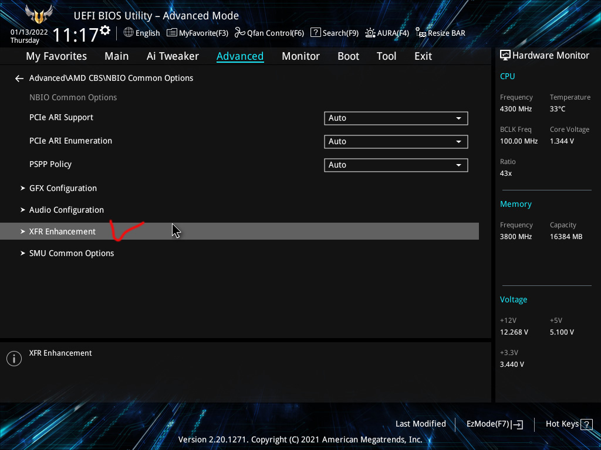The height and width of the screenshot is (450, 601).
Task: Click the version copyright text
Action: [300, 439]
